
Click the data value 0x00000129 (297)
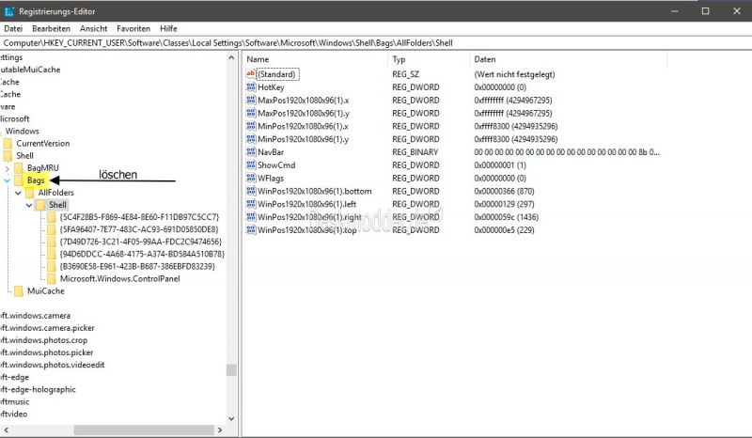[x=504, y=204]
